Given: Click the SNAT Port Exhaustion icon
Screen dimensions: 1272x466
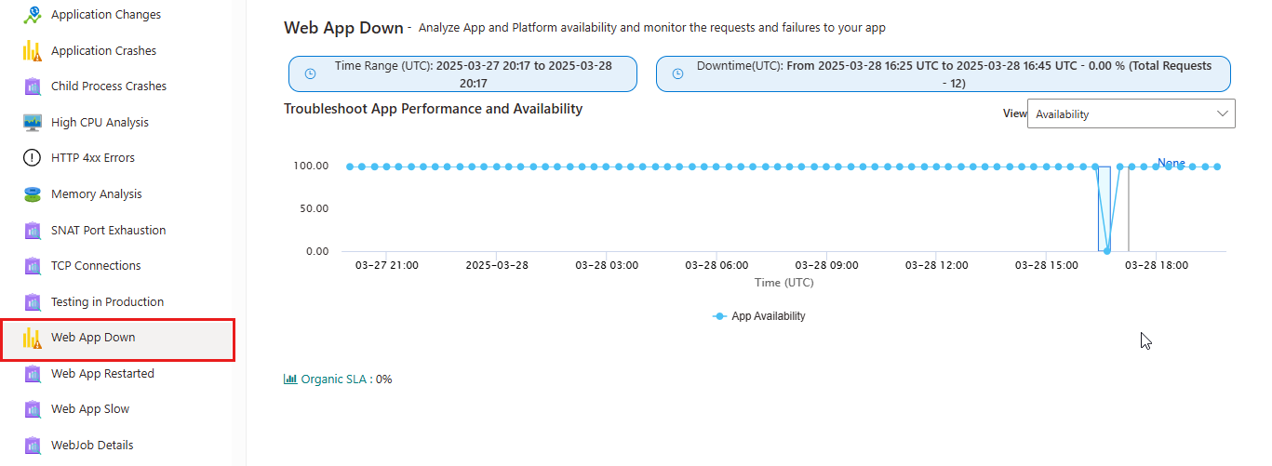Looking at the screenshot, I should tap(33, 231).
